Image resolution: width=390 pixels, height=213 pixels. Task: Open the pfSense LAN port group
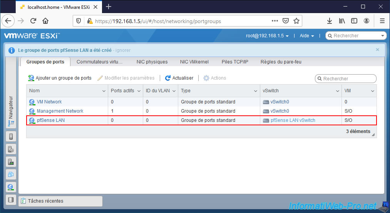click(x=51, y=120)
